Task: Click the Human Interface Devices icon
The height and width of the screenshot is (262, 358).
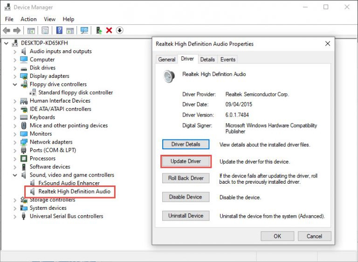Action: [x=24, y=101]
